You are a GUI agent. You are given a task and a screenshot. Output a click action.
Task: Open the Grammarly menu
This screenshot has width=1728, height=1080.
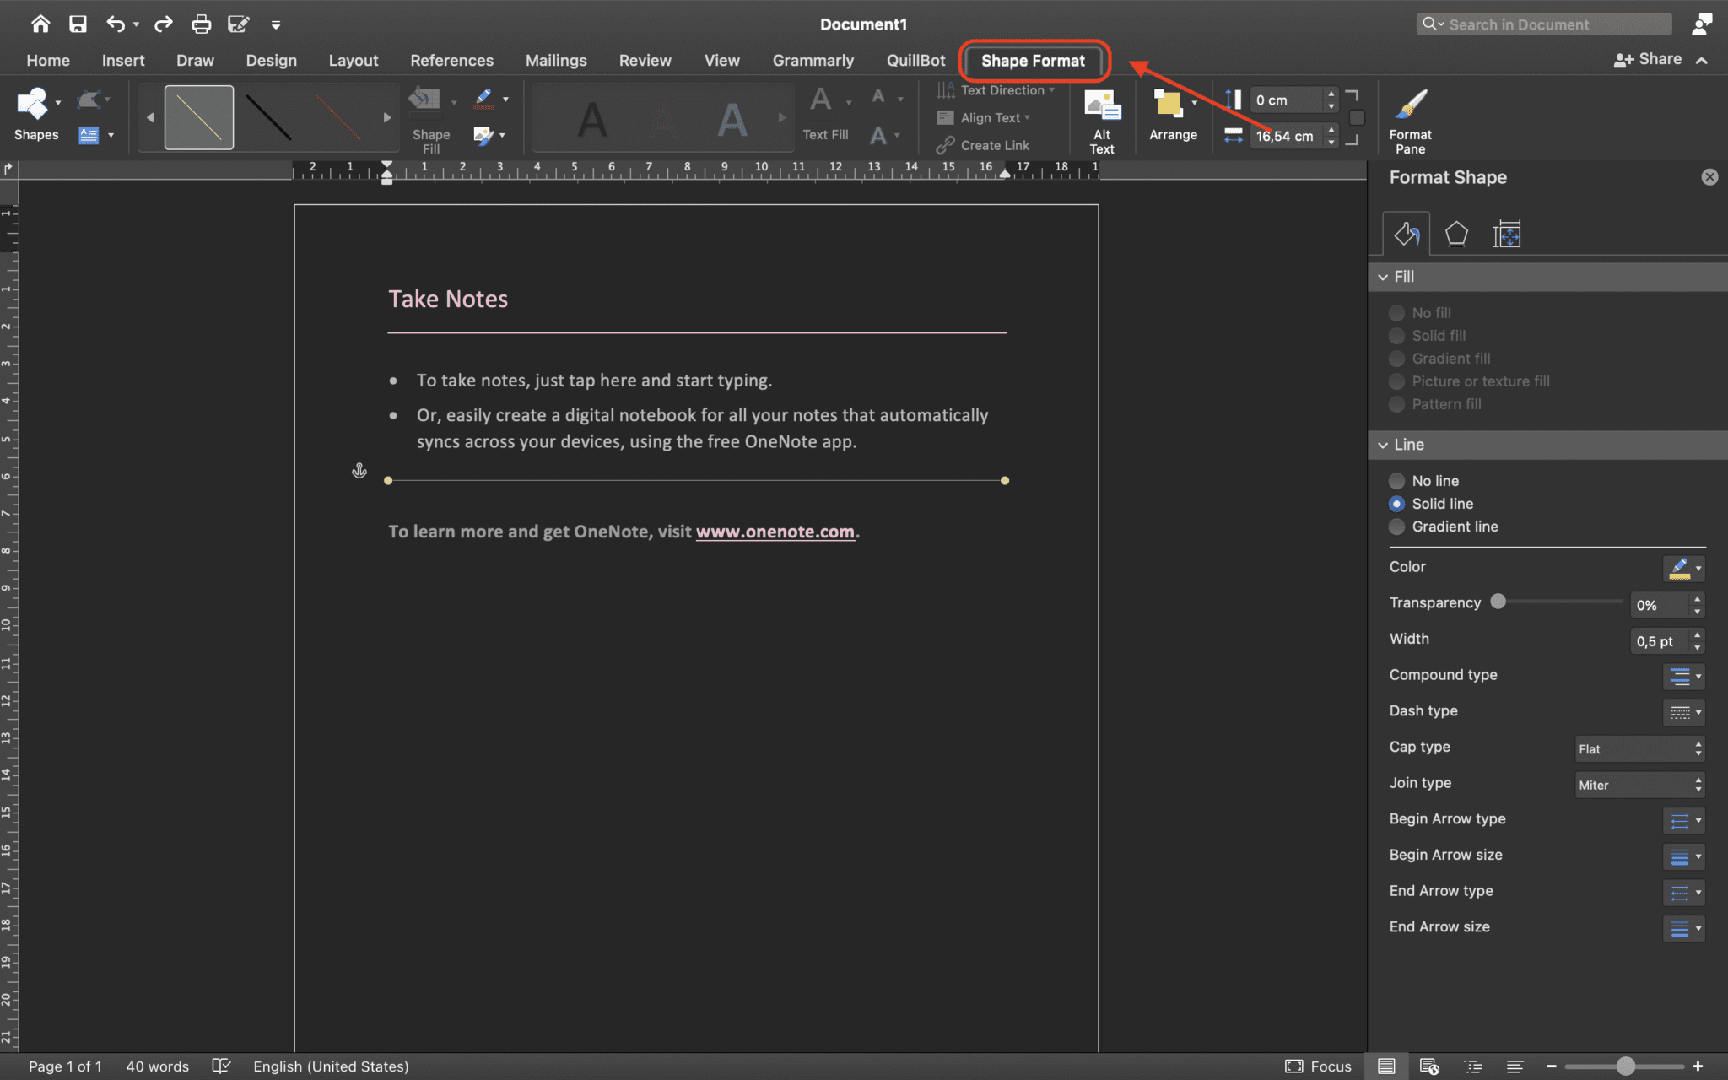coord(812,60)
